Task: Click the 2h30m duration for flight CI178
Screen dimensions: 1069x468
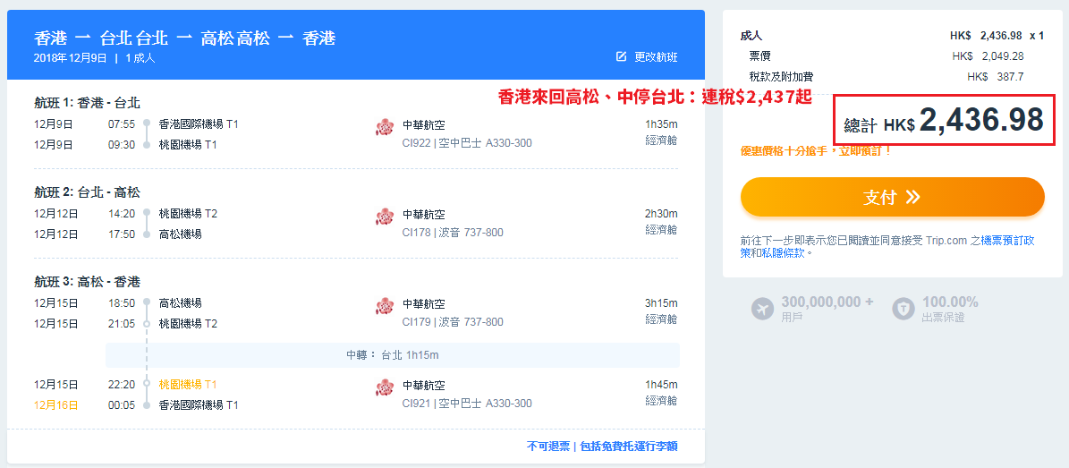Action: (661, 214)
